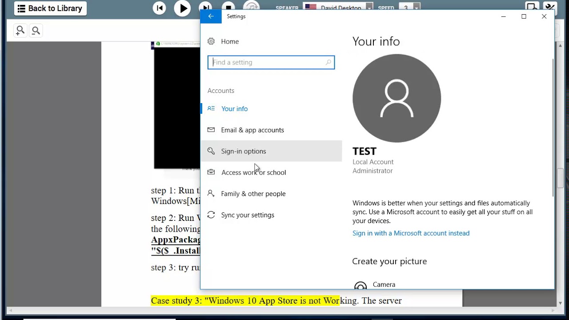The width and height of the screenshot is (569, 320).
Task: Open Sign-in options
Action: click(271, 151)
